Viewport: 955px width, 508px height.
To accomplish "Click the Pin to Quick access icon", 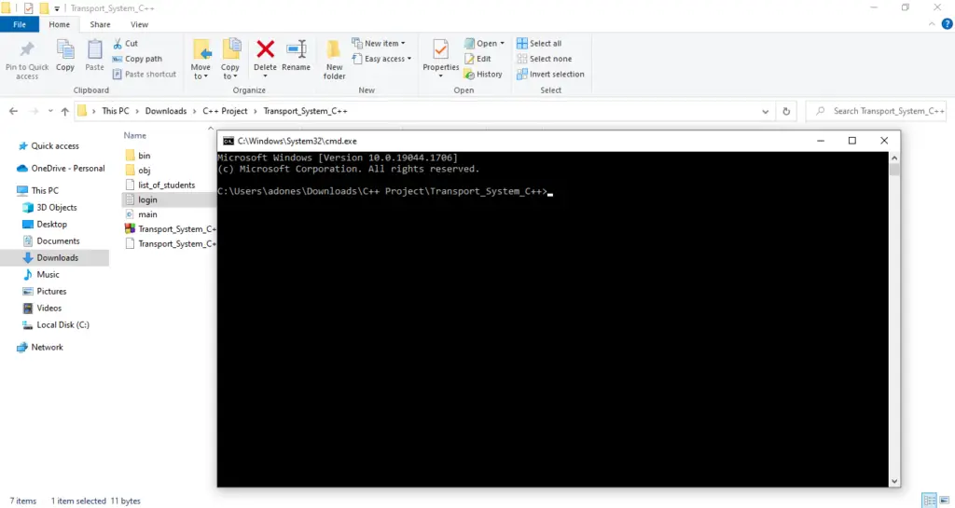I will pyautogui.click(x=27, y=50).
